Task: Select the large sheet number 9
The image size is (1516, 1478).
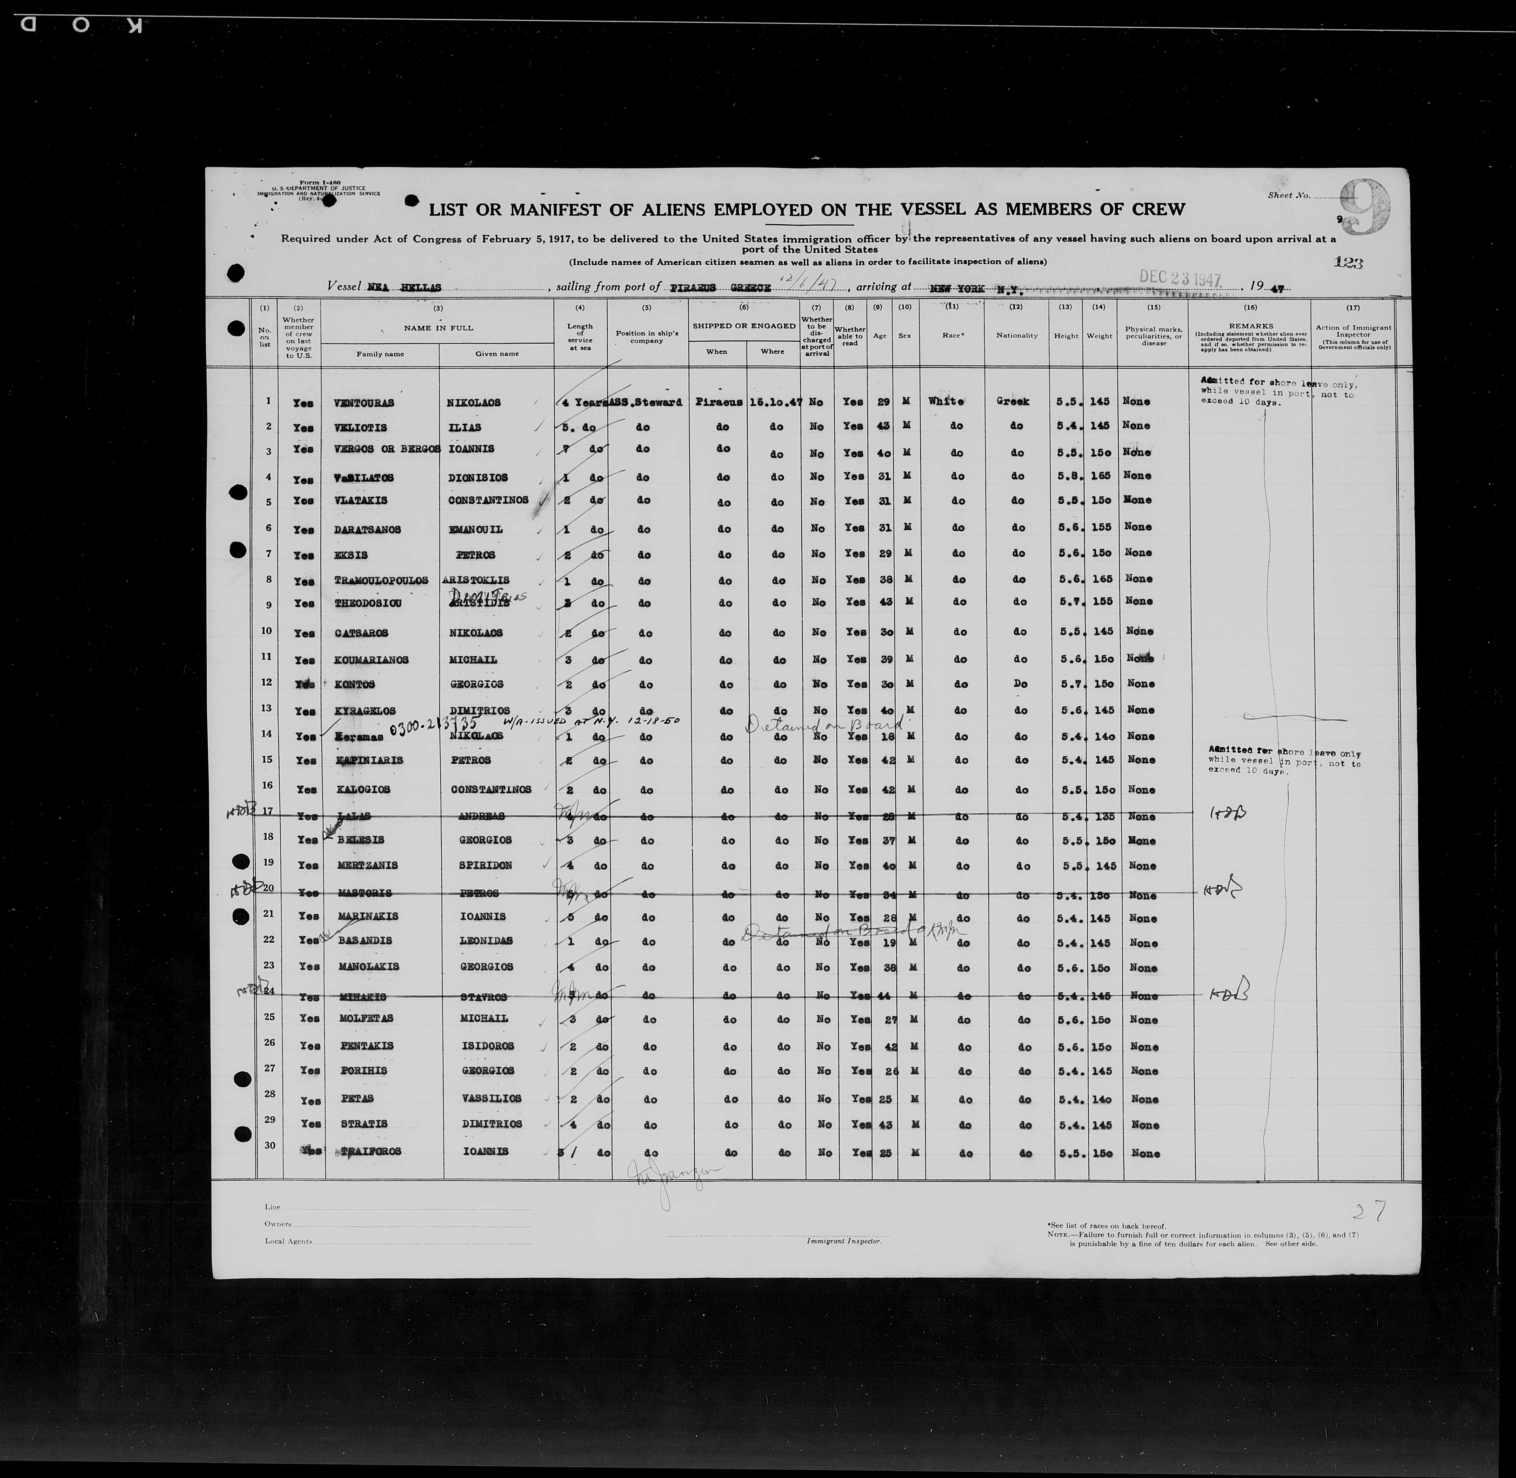Action: pyautogui.click(x=1365, y=208)
